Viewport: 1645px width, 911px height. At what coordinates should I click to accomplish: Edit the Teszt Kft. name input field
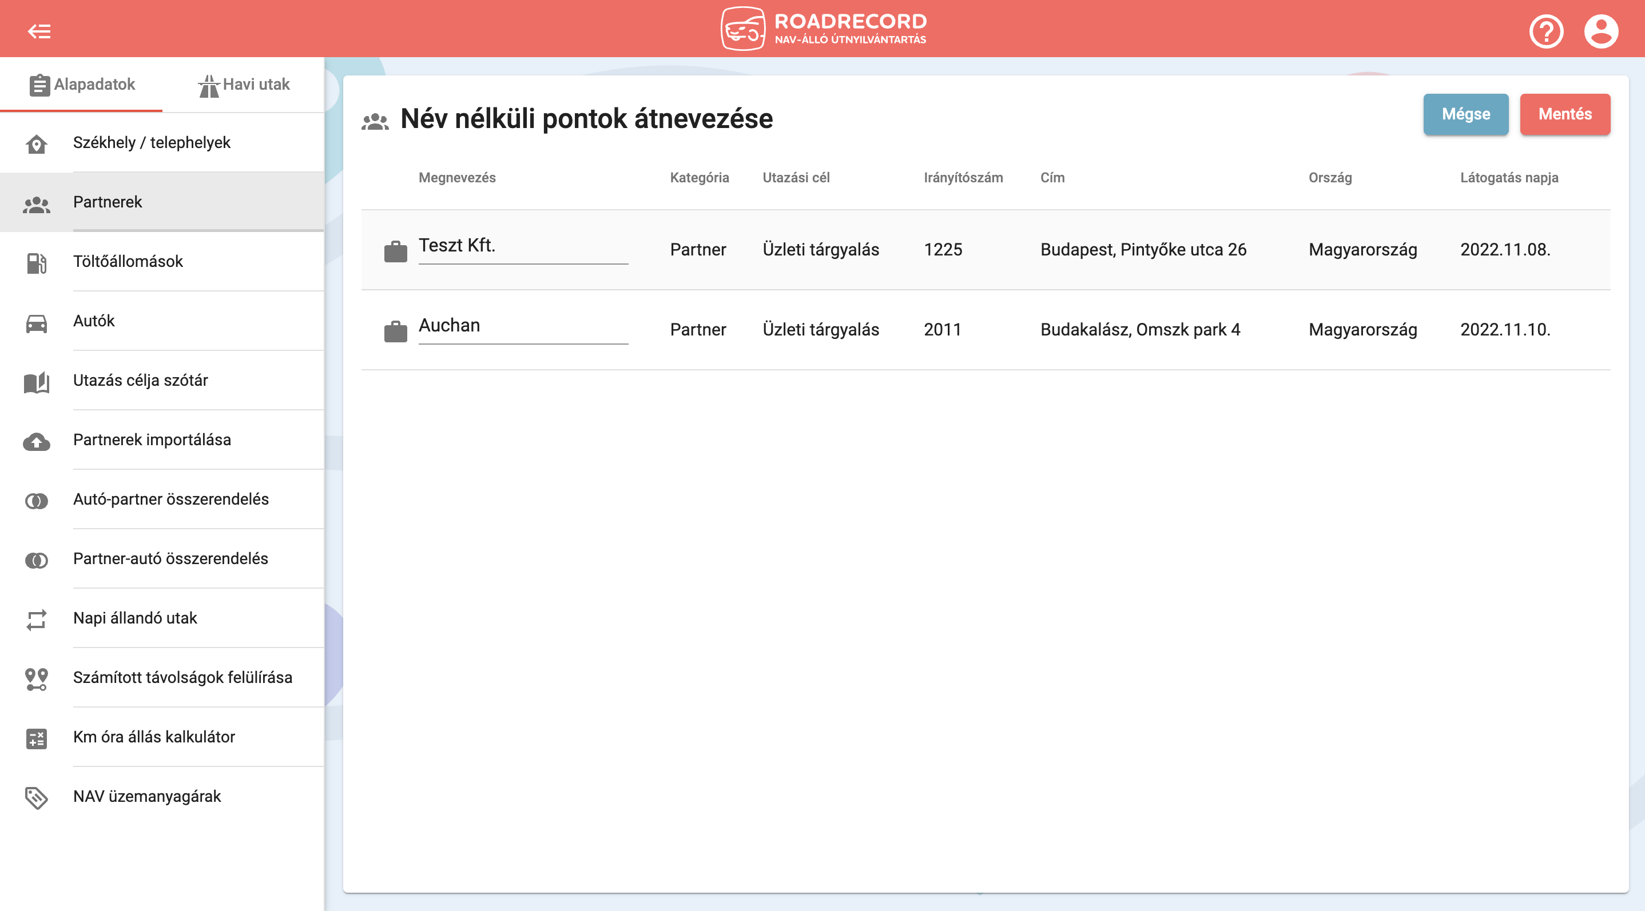tap(523, 246)
